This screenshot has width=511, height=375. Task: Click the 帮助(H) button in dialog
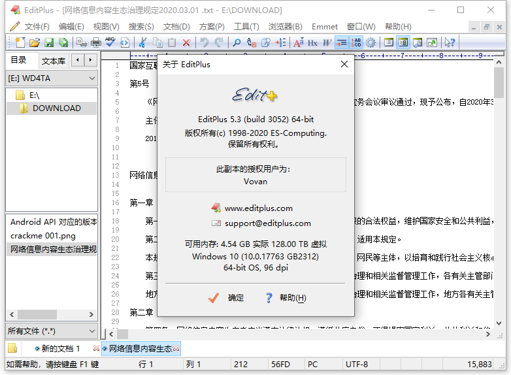point(286,298)
